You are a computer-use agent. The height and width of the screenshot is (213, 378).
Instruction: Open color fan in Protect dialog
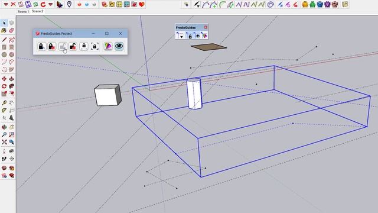(107, 46)
